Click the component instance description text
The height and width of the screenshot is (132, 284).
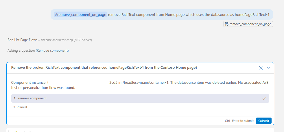tap(140, 85)
